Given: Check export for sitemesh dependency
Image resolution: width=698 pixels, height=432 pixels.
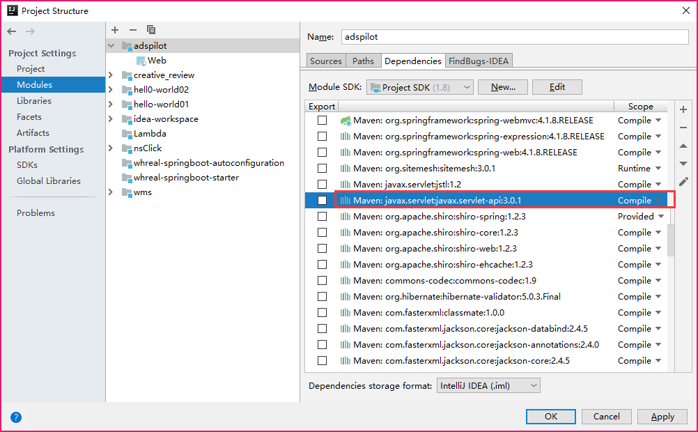Looking at the screenshot, I should [323, 169].
